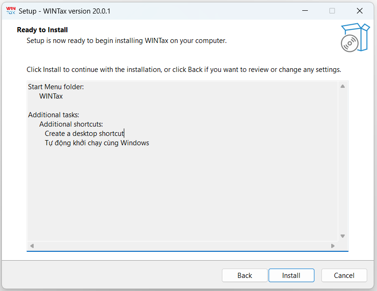This screenshot has width=377, height=291.
Task: Click the scroll down arrow in summary box
Action: [x=342, y=236]
